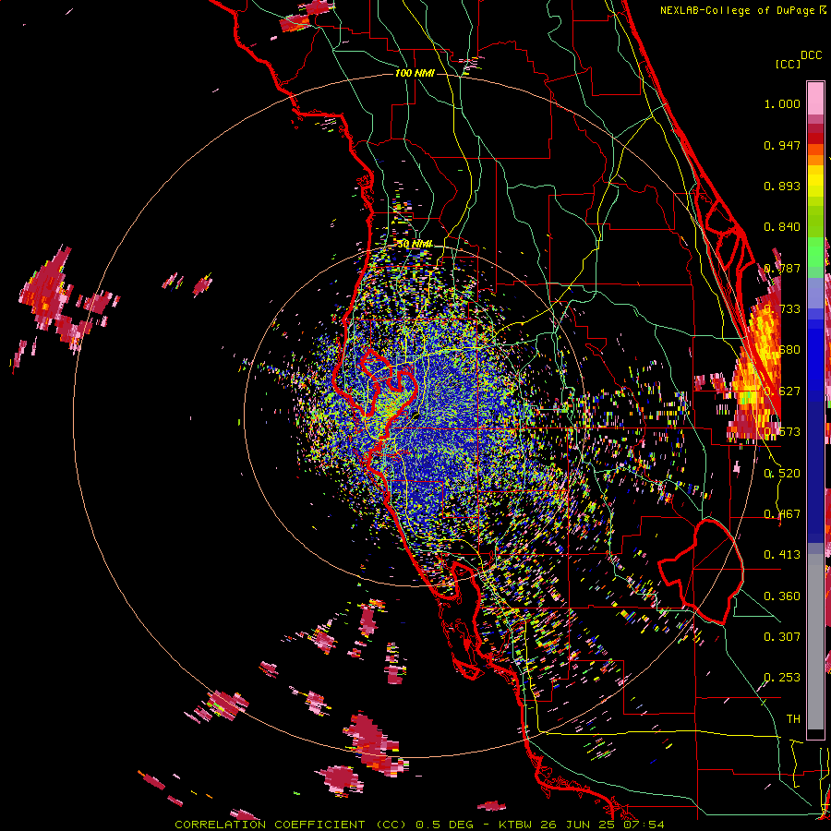The image size is (831, 831).
Task: Click the 0.573 value on the color scale
Action: pyautogui.click(x=782, y=432)
